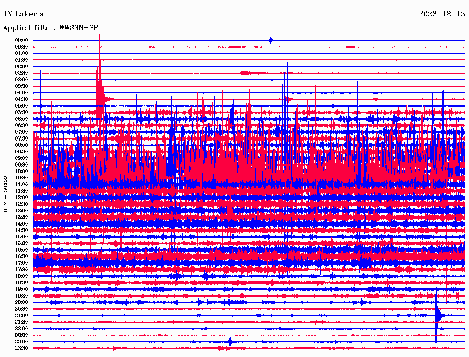
Task: Select the 12:00 time label
Action: (22, 198)
